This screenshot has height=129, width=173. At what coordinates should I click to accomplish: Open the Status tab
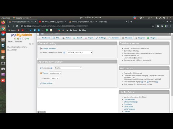(67, 38)
